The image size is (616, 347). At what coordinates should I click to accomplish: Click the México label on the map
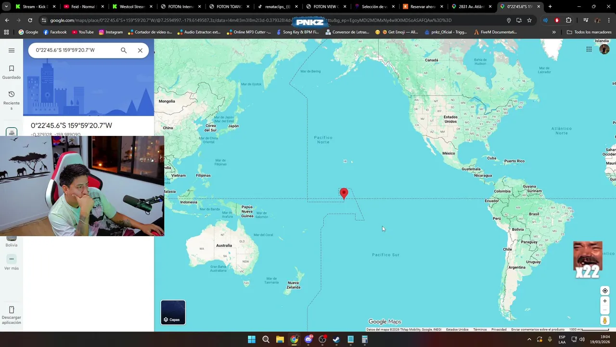pyautogui.click(x=449, y=153)
